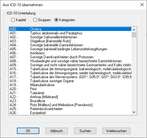The width and height of the screenshot is (147, 138).
Task: Select A25.- Rattenbisskrankheiten row
Action: (70, 109)
